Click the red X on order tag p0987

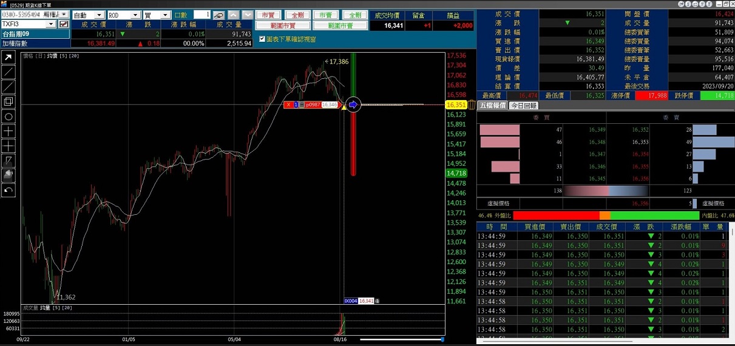(289, 105)
